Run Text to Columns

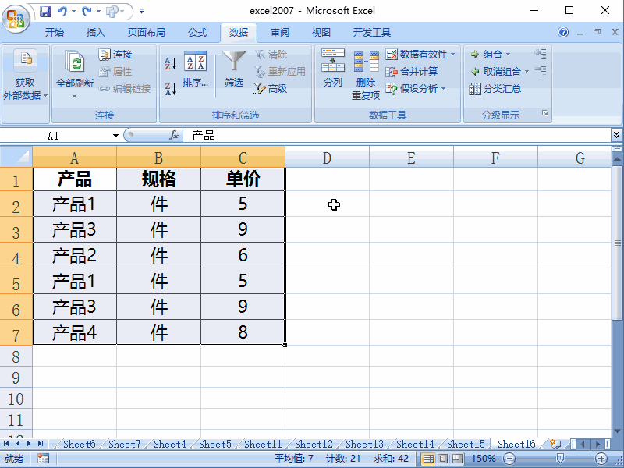[x=333, y=68]
